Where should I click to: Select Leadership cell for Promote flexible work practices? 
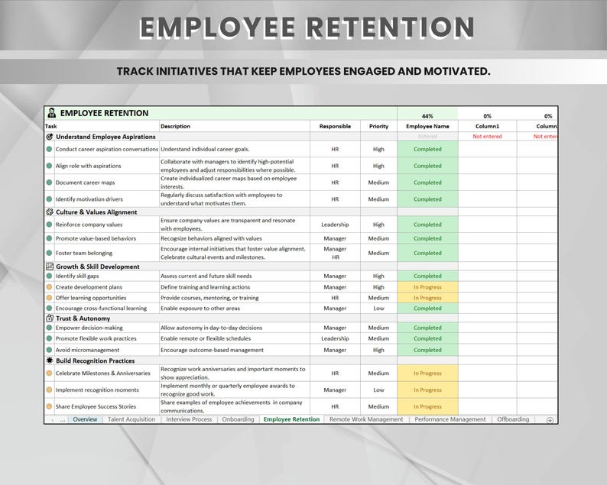[335, 338]
